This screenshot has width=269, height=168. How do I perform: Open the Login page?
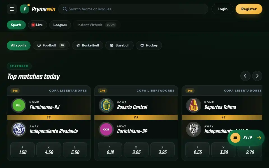click(x=222, y=9)
